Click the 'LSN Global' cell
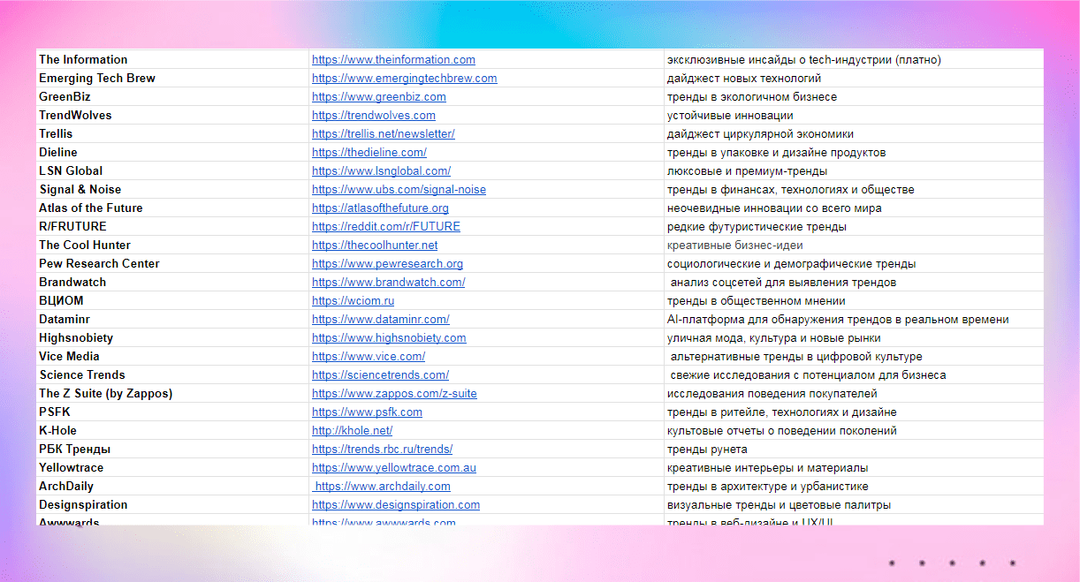Viewport: 1080px width, 582px height. [172, 171]
